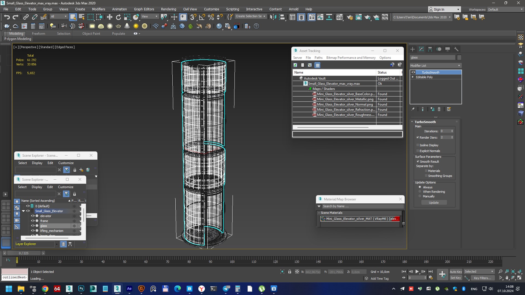The height and width of the screenshot is (295, 525).
Task: Pin the modifier stack
Action: [x=413, y=109]
